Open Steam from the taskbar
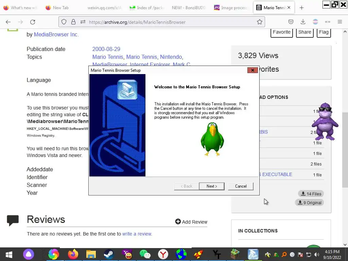 click(109, 254)
